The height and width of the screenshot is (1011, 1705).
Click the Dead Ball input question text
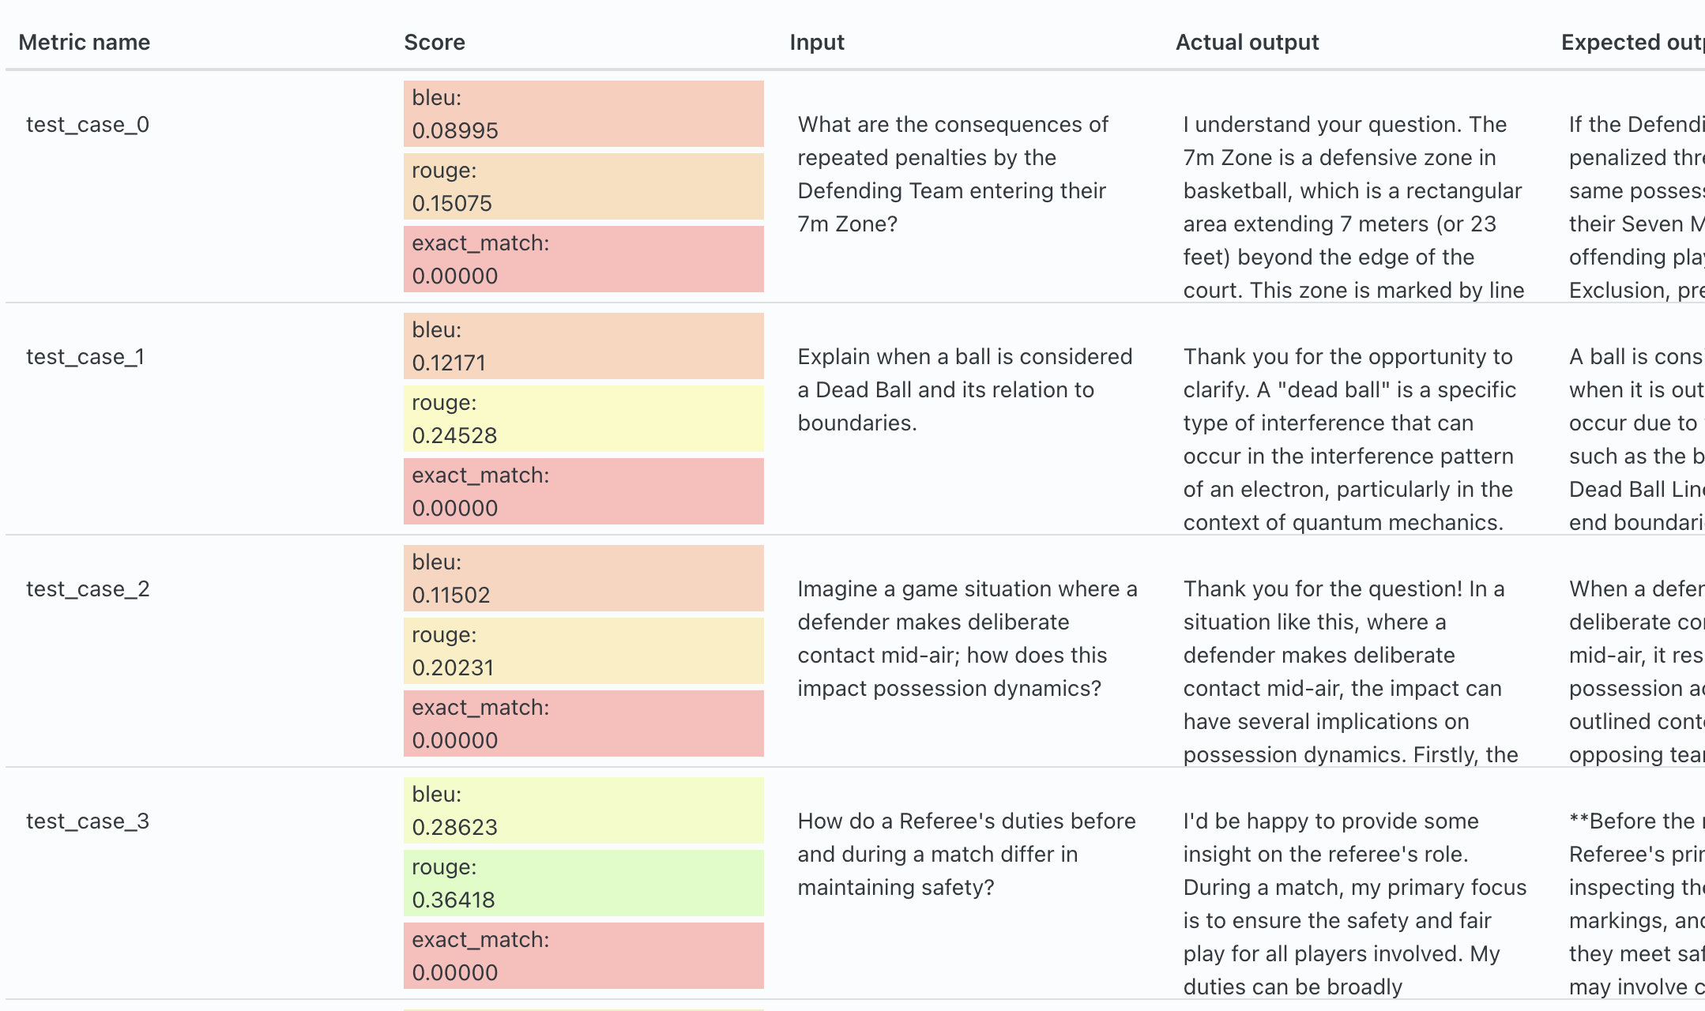[x=964, y=390]
